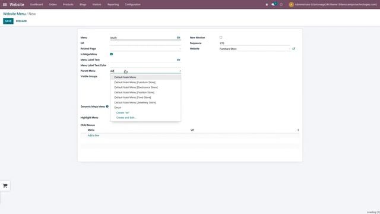Image resolution: width=380 pixels, height=214 pixels.
Task: Open the Visitors menu
Action: point(97,4)
